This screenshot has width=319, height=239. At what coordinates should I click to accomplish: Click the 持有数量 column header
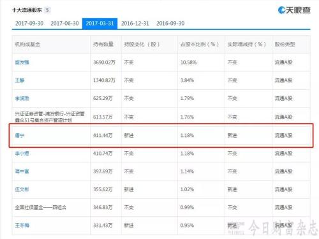coord(103,44)
